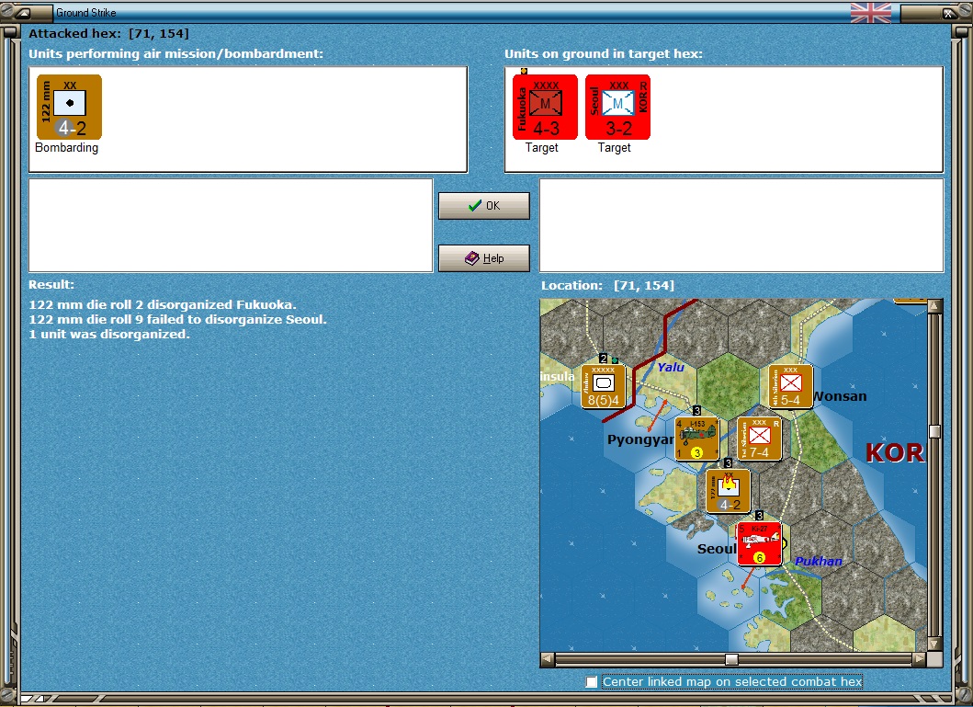Click the 8(5)4 army counter on map

coord(603,387)
